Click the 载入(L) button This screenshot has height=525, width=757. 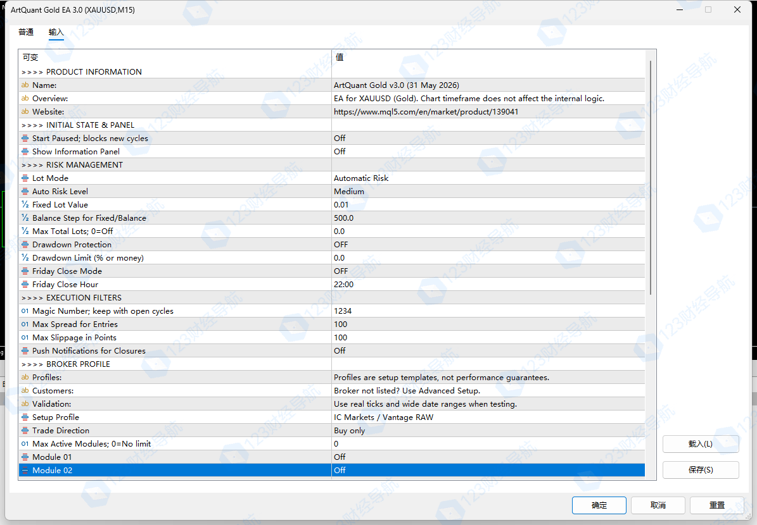tap(701, 444)
